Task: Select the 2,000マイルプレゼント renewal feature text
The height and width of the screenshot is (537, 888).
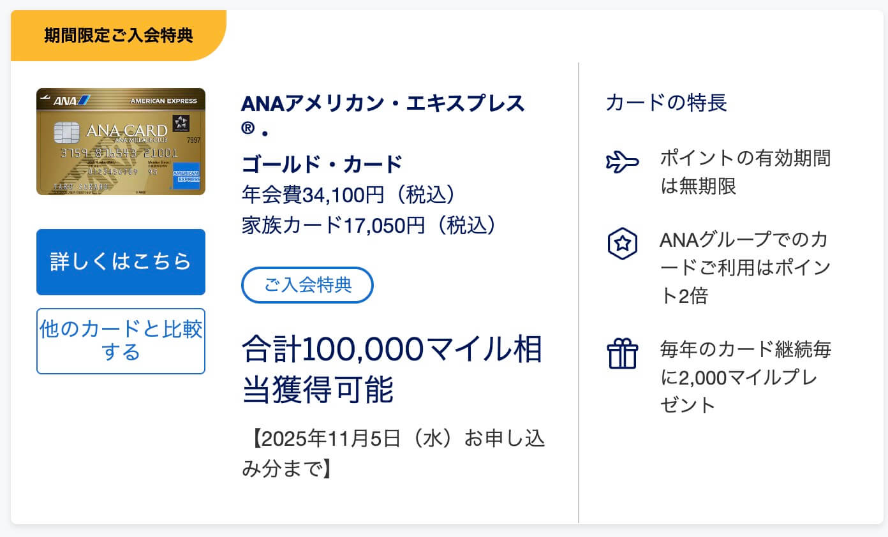Action: coord(745,377)
